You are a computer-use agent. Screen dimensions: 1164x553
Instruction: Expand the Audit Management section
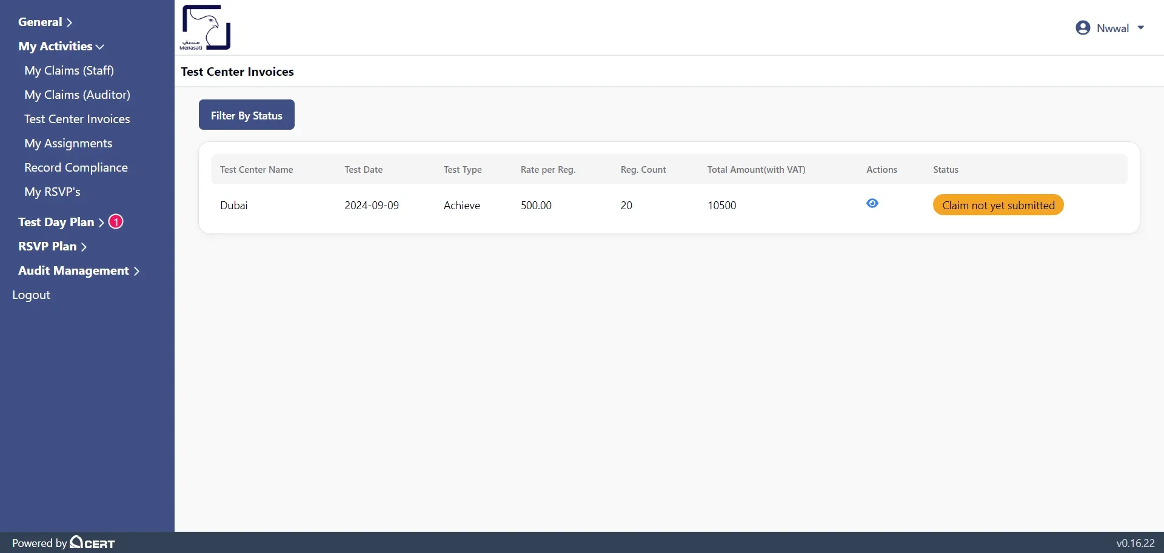[73, 270]
